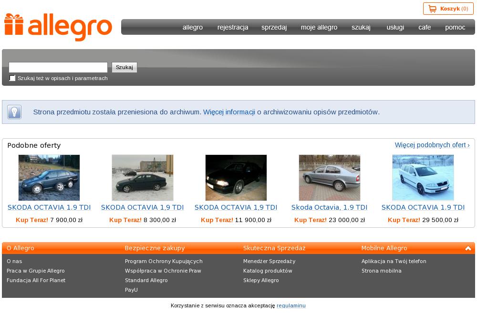Click the Szukaj search button

click(x=124, y=67)
